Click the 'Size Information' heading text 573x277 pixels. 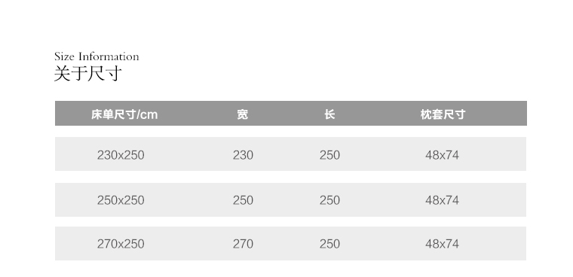point(97,56)
